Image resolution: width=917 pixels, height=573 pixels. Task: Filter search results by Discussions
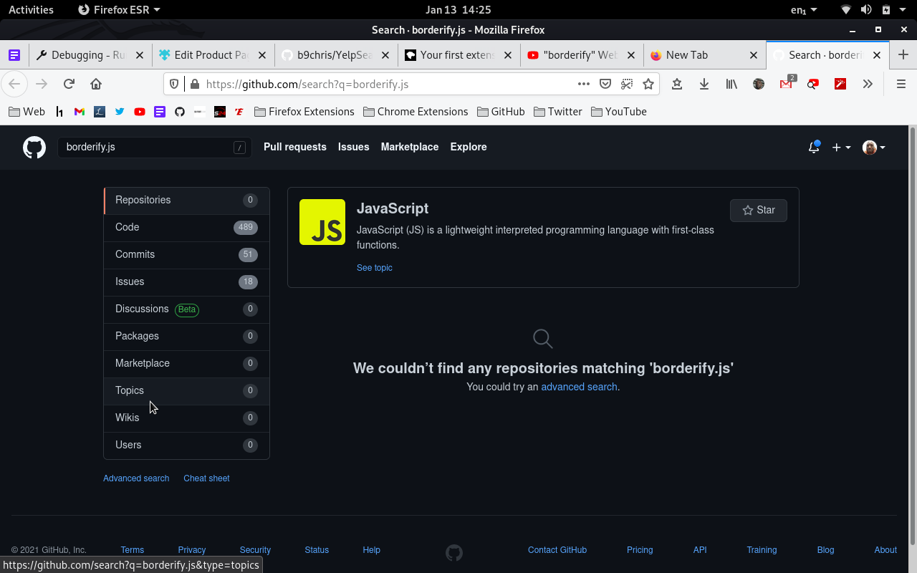pos(187,309)
